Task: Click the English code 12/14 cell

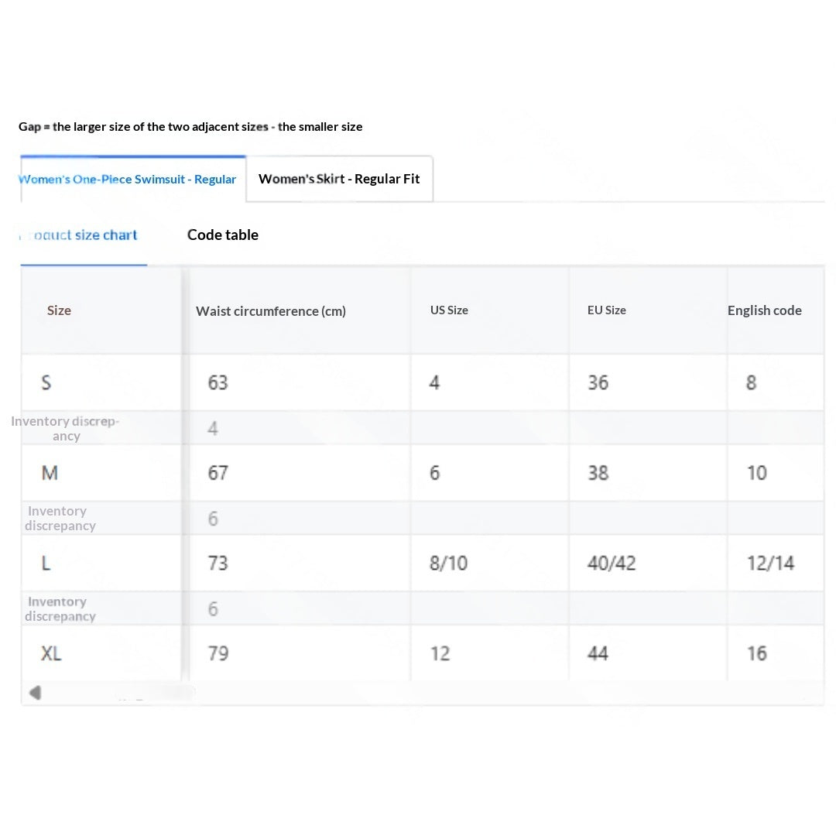Action: tap(776, 563)
